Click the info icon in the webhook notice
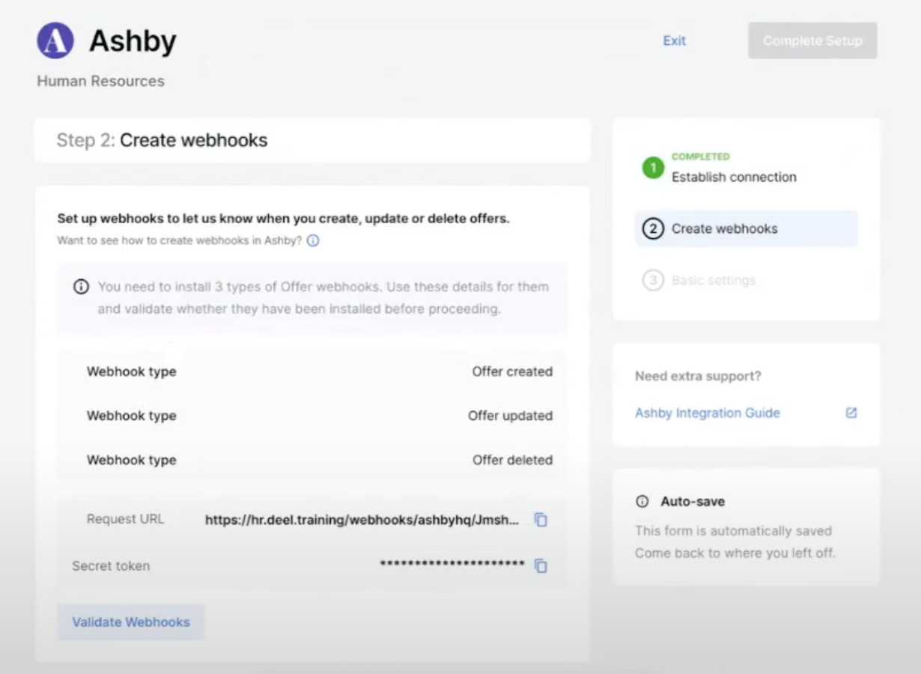Screen dimensions: 921x674 click(x=81, y=287)
